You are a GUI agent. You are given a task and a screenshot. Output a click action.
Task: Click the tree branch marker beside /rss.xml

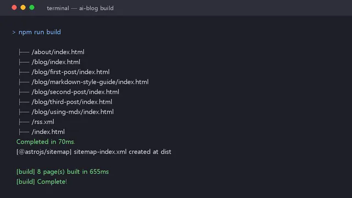pyautogui.click(x=24, y=122)
